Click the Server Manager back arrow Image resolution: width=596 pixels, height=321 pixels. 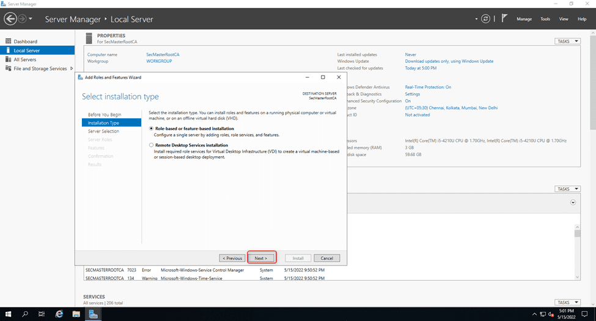tap(10, 18)
